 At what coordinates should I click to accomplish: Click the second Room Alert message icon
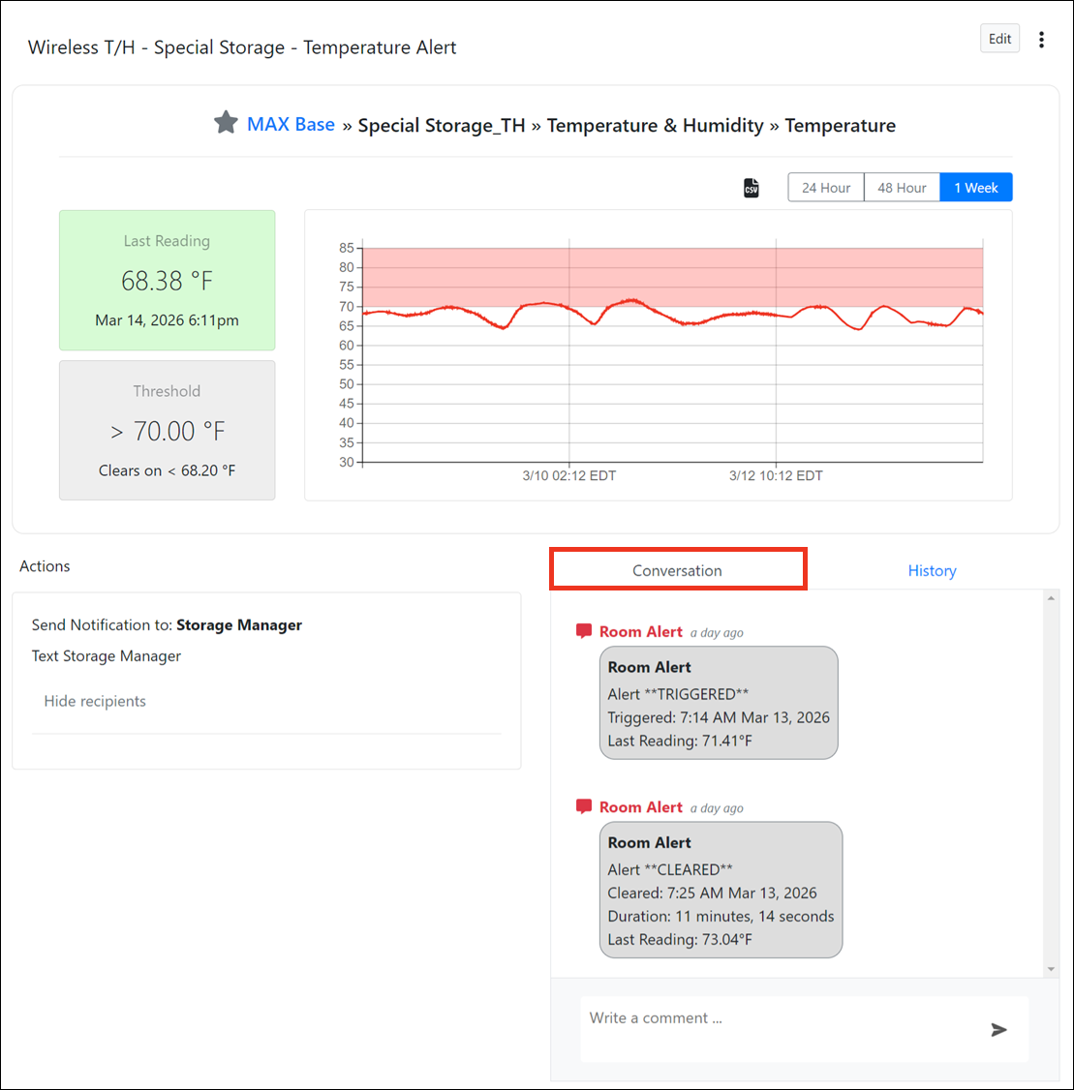pyautogui.click(x=584, y=806)
